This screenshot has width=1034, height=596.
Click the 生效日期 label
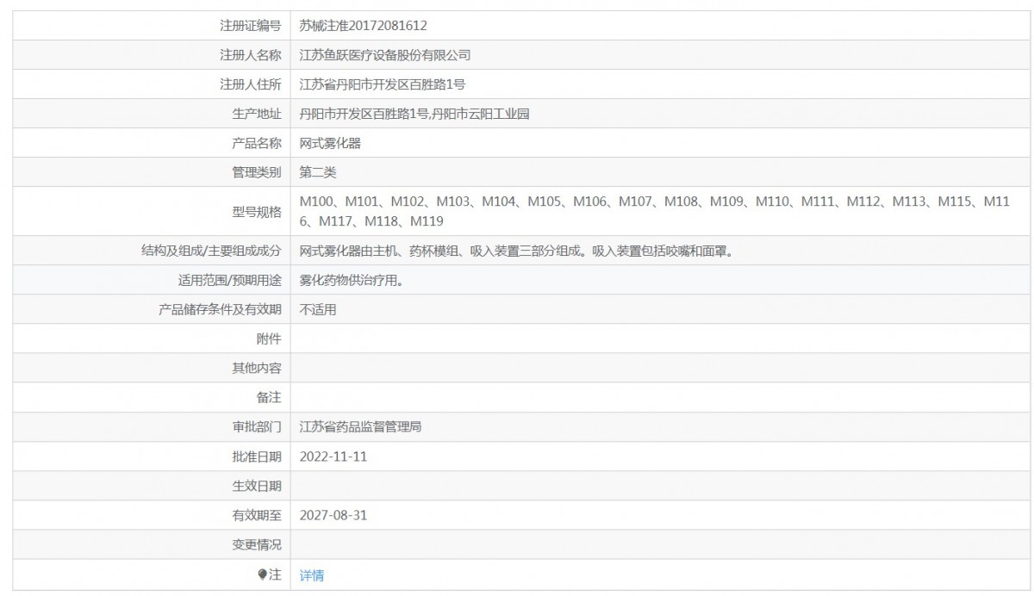click(257, 486)
